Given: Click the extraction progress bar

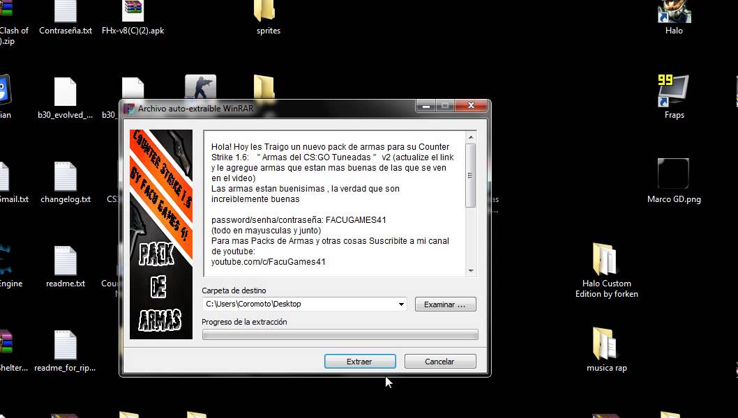Looking at the screenshot, I should pyautogui.click(x=340, y=334).
